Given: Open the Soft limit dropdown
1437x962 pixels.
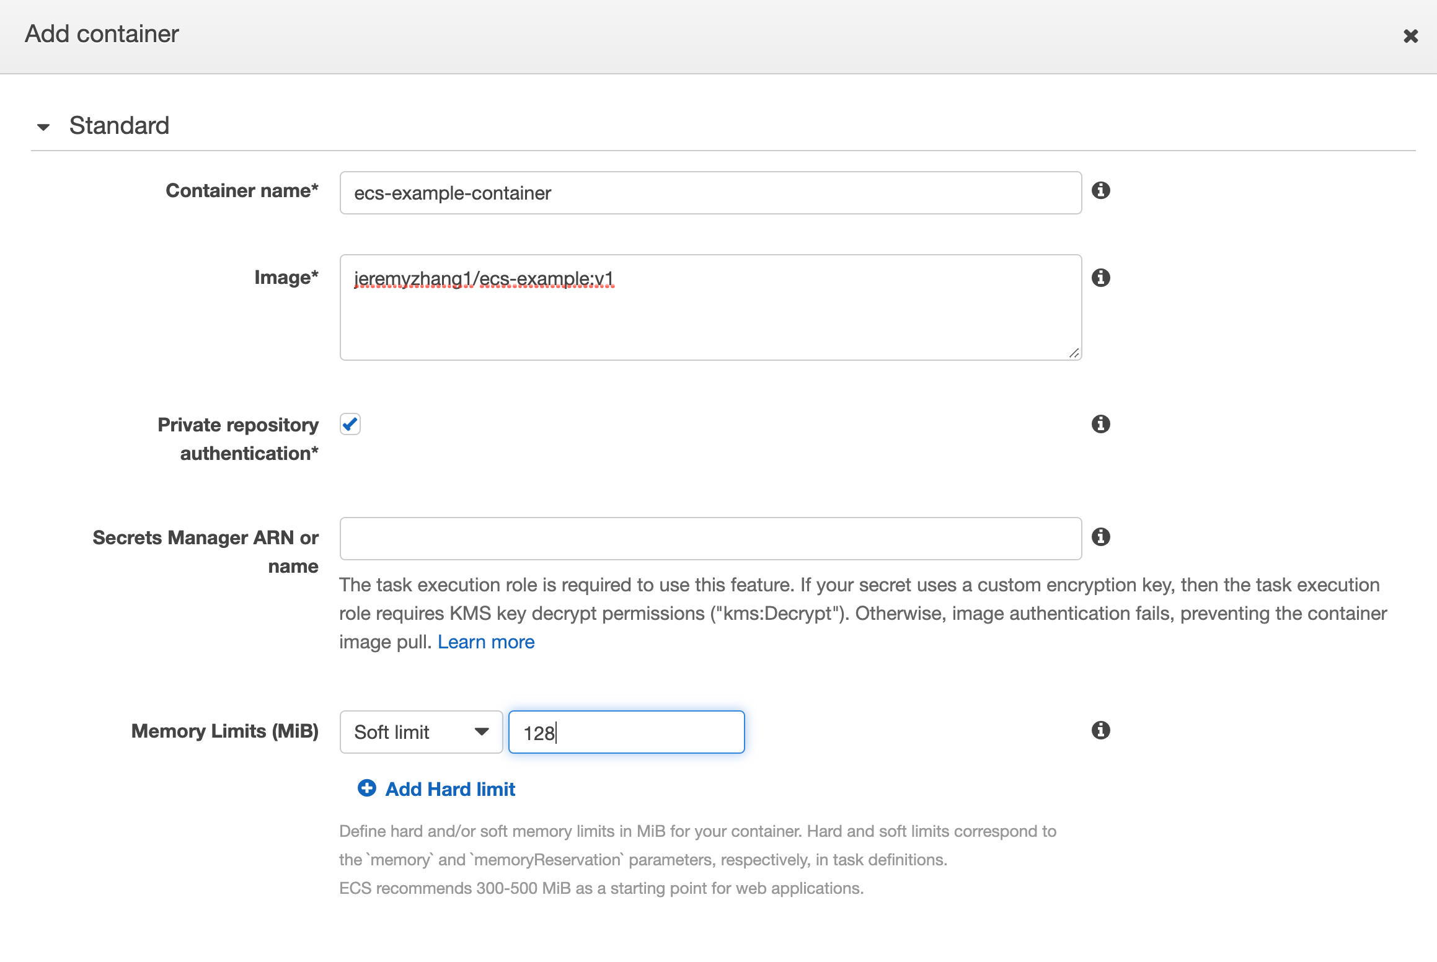Looking at the screenshot, I should (421, 732).
